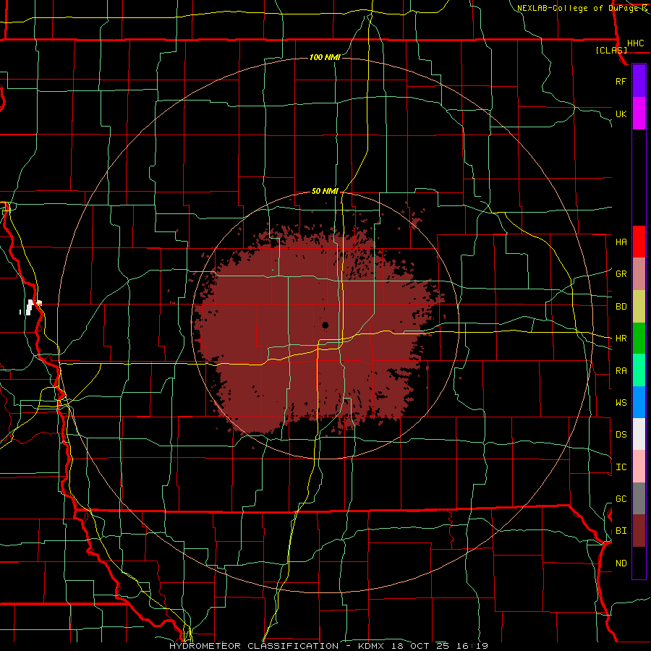651x651 pixels.
Task: Select the 'BD' legend label
Action: [x=621, y=307]
